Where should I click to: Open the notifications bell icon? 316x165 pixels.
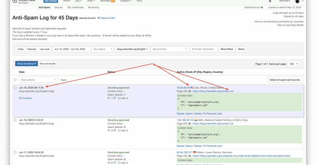click(270, 1)
